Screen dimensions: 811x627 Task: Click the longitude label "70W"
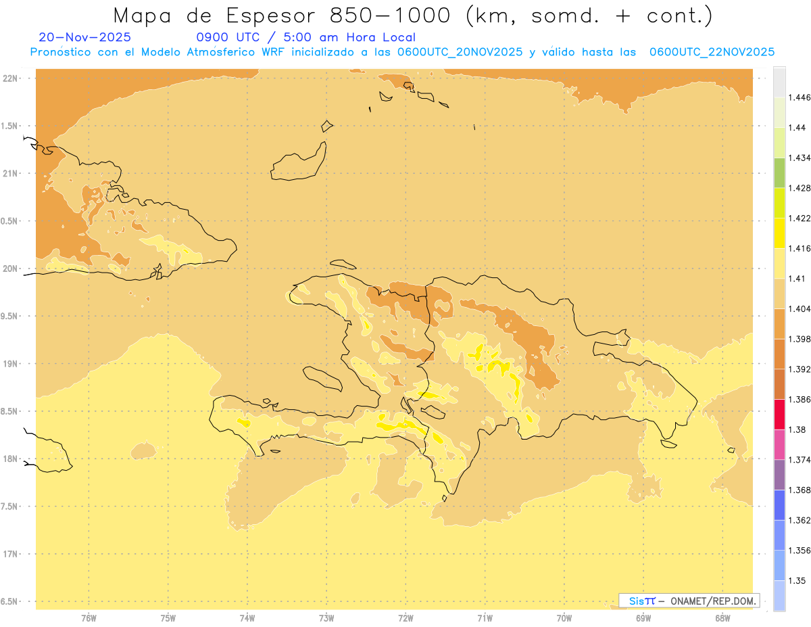[564, 618]
